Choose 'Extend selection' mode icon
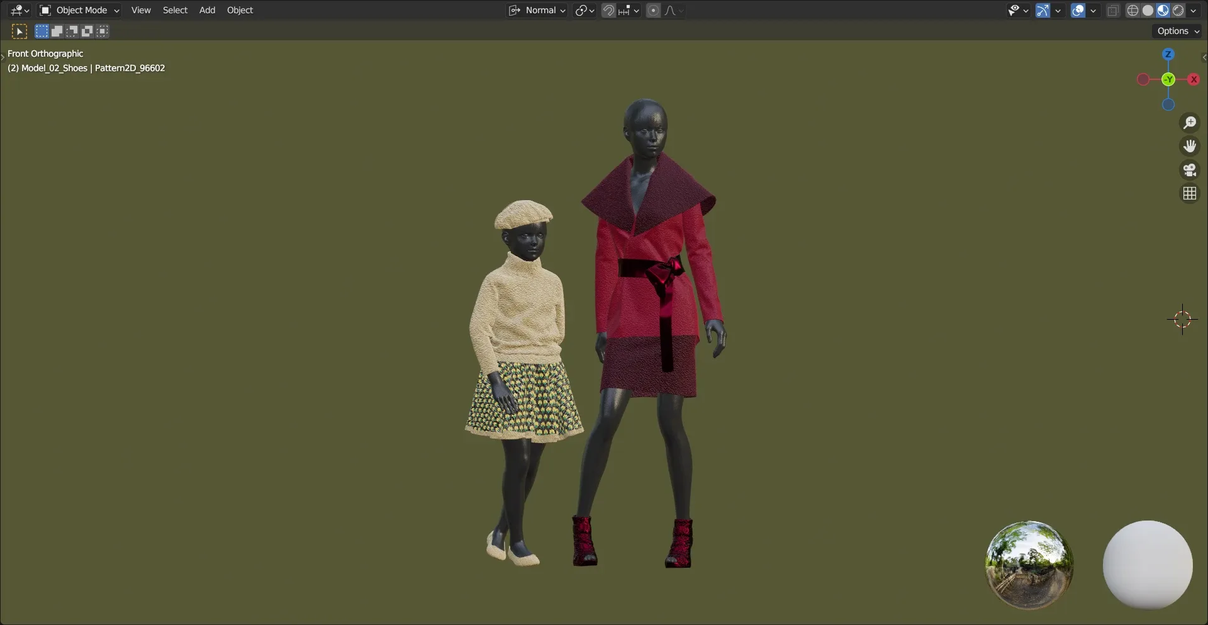This screenshot has width=1208, height=625. 57,31
